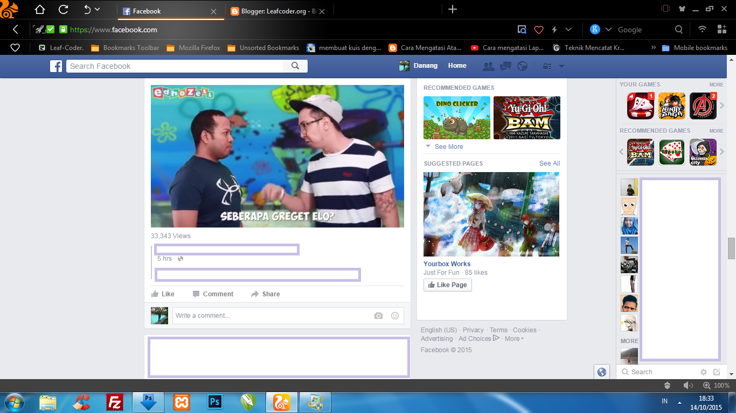Viewport: 736px width, 413px height.
Task: Click the Google search box
Action: (x=644, y=30)
